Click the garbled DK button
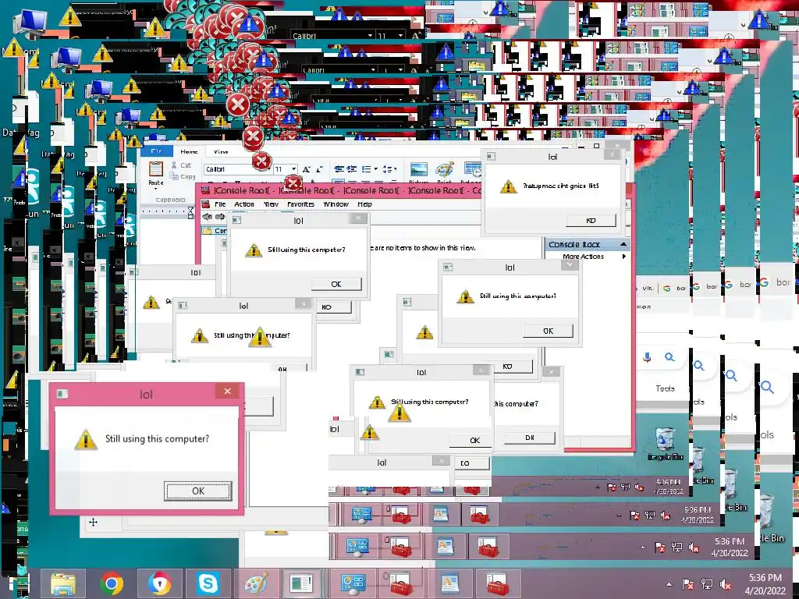Viewport: 799px width, 599px height. pyautogui.click(x=530, y=438)
